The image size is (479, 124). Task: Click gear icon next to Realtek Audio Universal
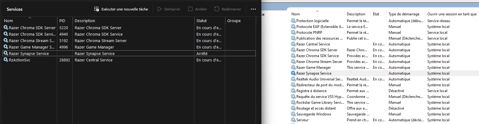(293, 79)
